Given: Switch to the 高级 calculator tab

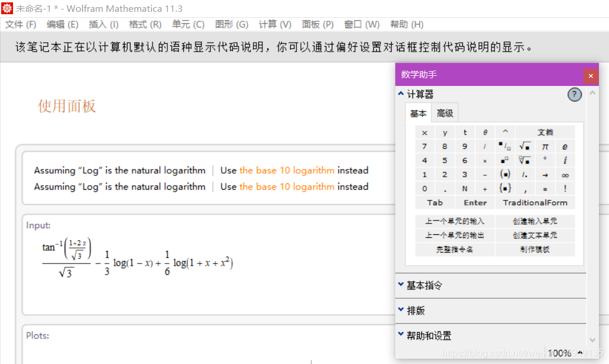Looking at the screenshot, I should coord(445,113).
